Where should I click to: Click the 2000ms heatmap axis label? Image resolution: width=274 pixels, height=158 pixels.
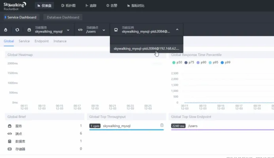(x=13, y=63)
